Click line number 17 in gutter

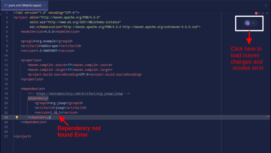coord(6,89)
